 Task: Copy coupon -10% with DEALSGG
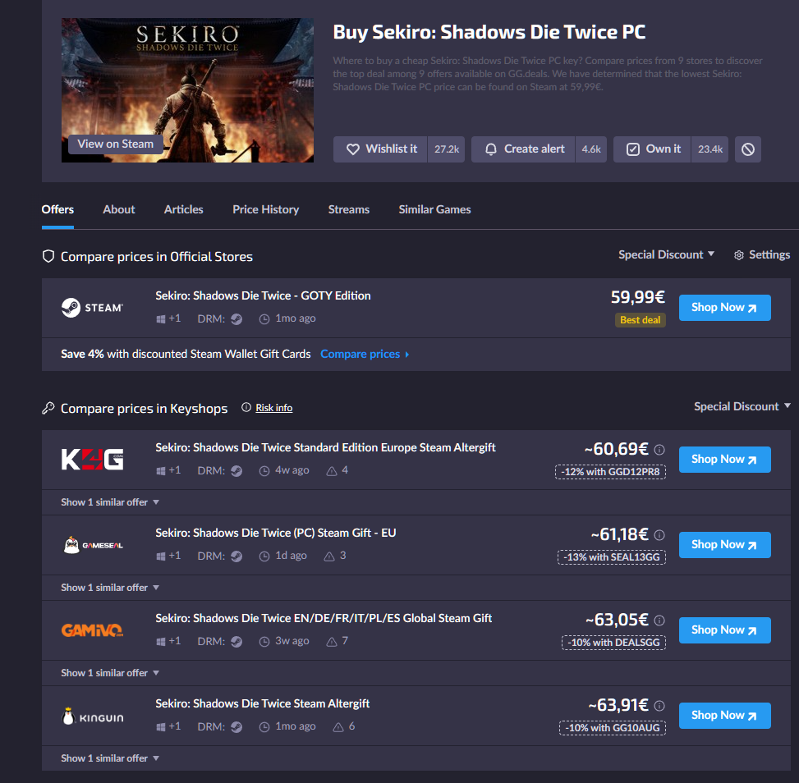(613, 643)
